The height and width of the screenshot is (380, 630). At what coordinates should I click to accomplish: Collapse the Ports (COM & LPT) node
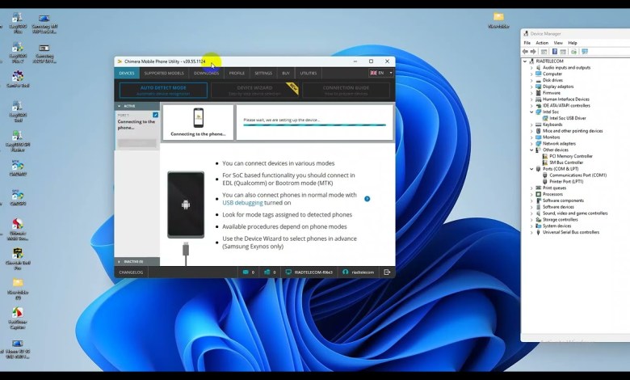click(531, 169)
